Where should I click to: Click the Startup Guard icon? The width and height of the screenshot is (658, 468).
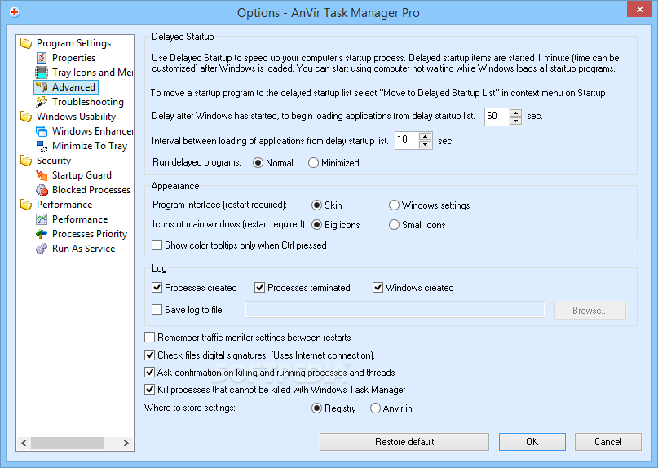[42, 175]
